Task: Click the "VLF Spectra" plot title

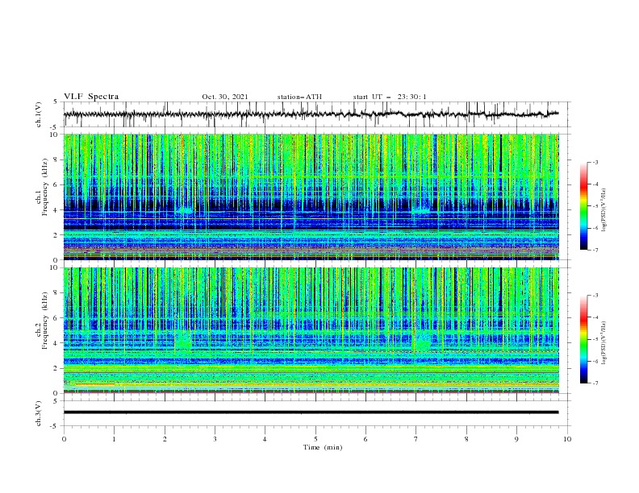Action: [x=91, y=97]
